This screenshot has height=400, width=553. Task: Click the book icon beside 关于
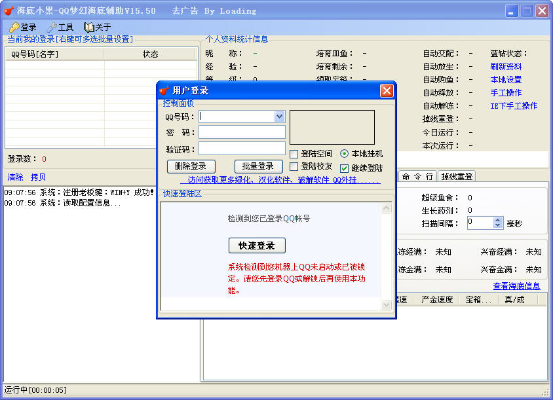(x=88, y=27)
